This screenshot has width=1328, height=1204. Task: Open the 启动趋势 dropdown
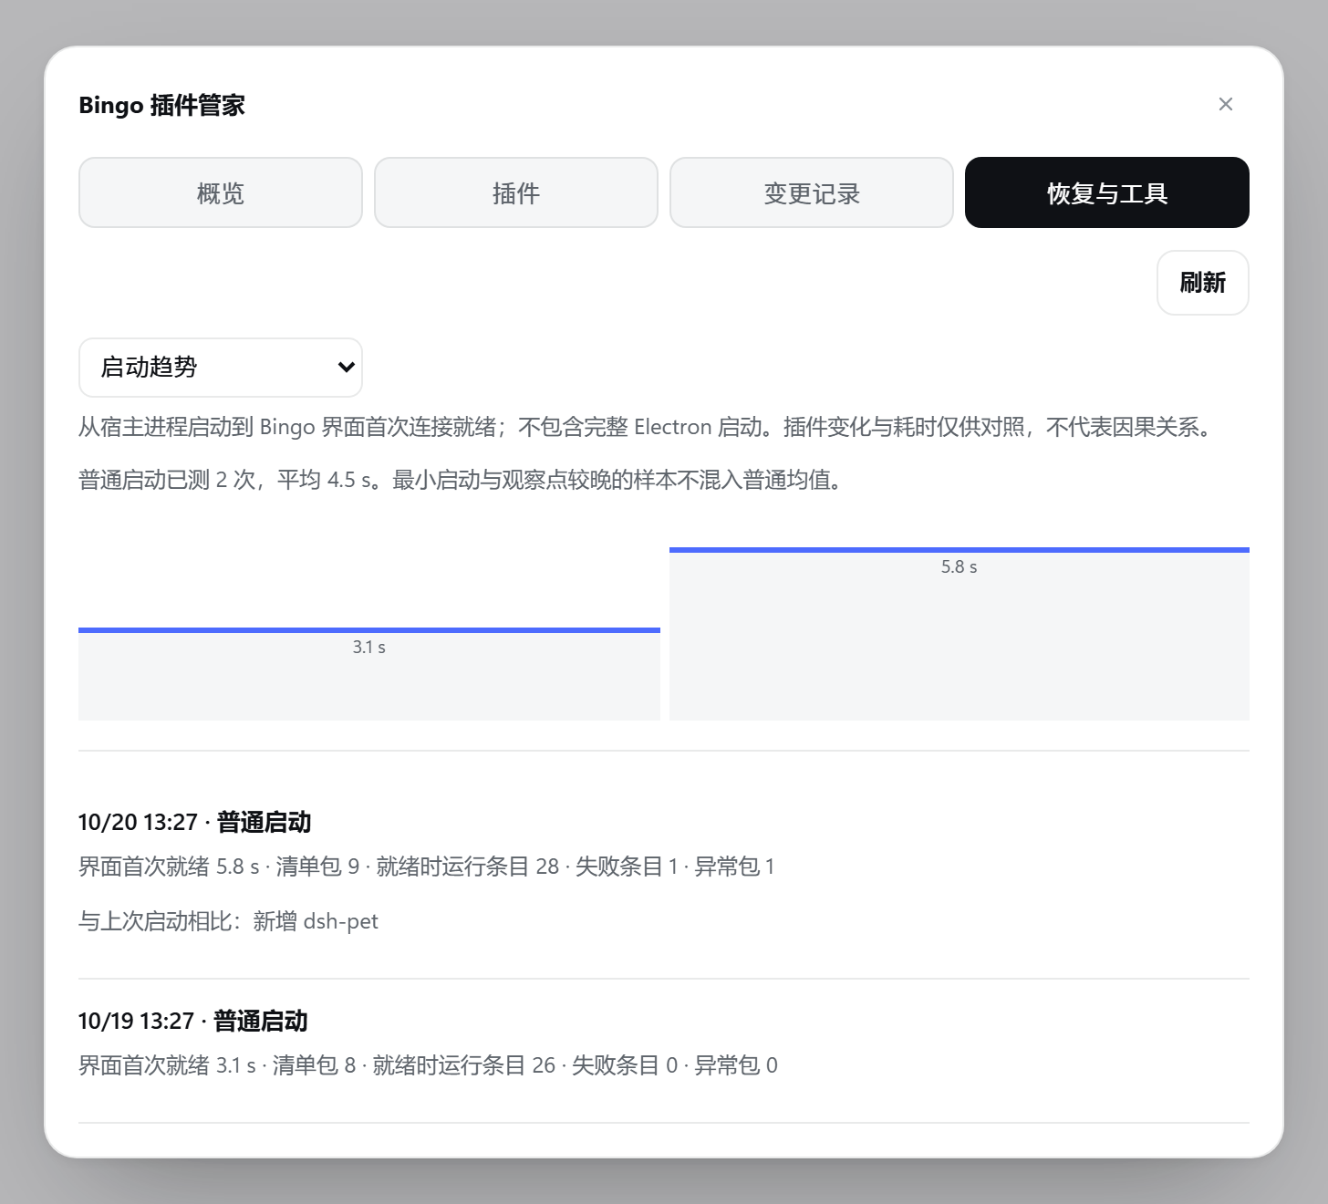tap(221, 368)
